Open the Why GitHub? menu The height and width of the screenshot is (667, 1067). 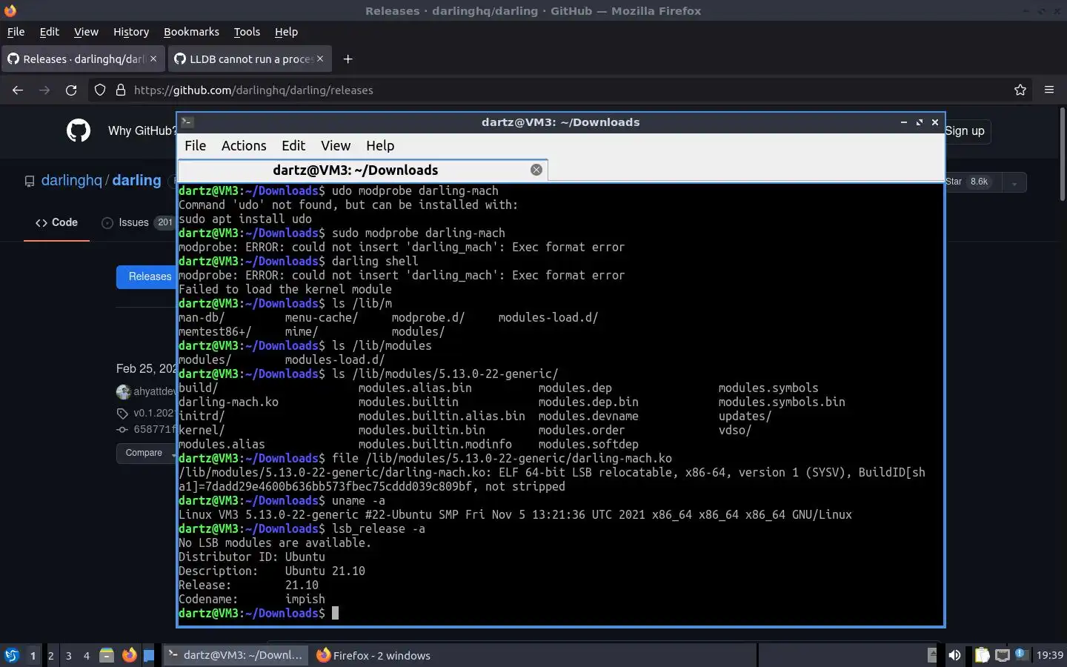(x=141, y=130)
